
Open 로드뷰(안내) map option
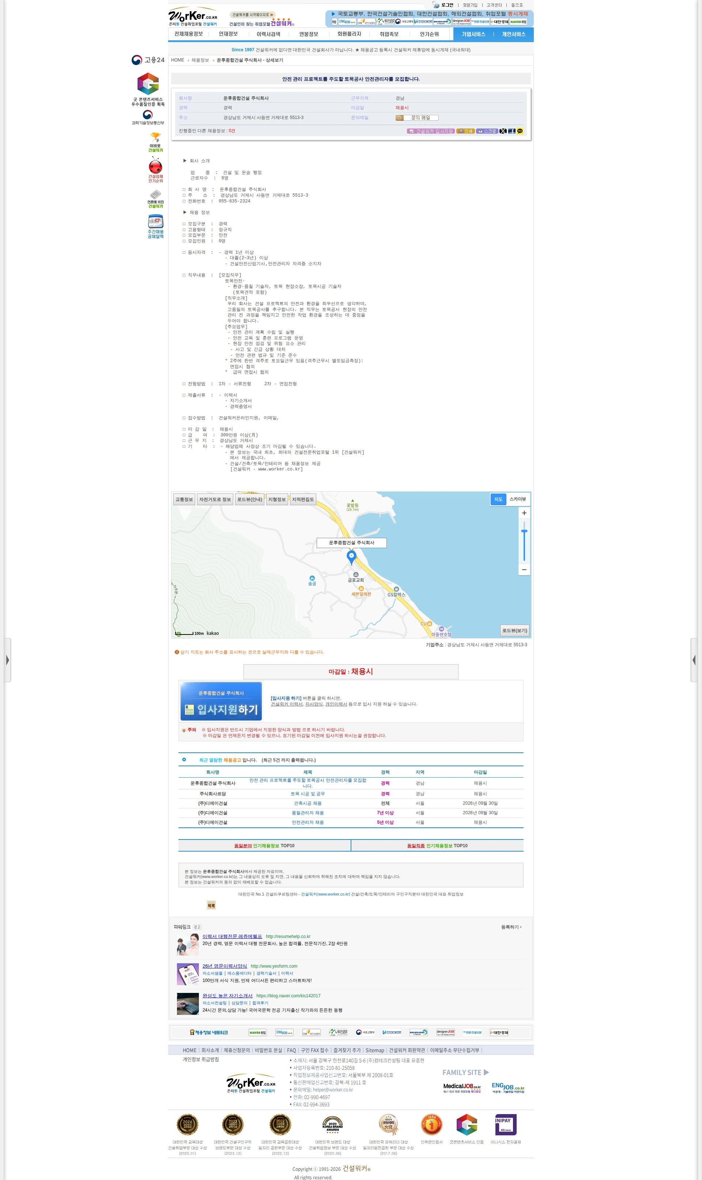point(249,499)
